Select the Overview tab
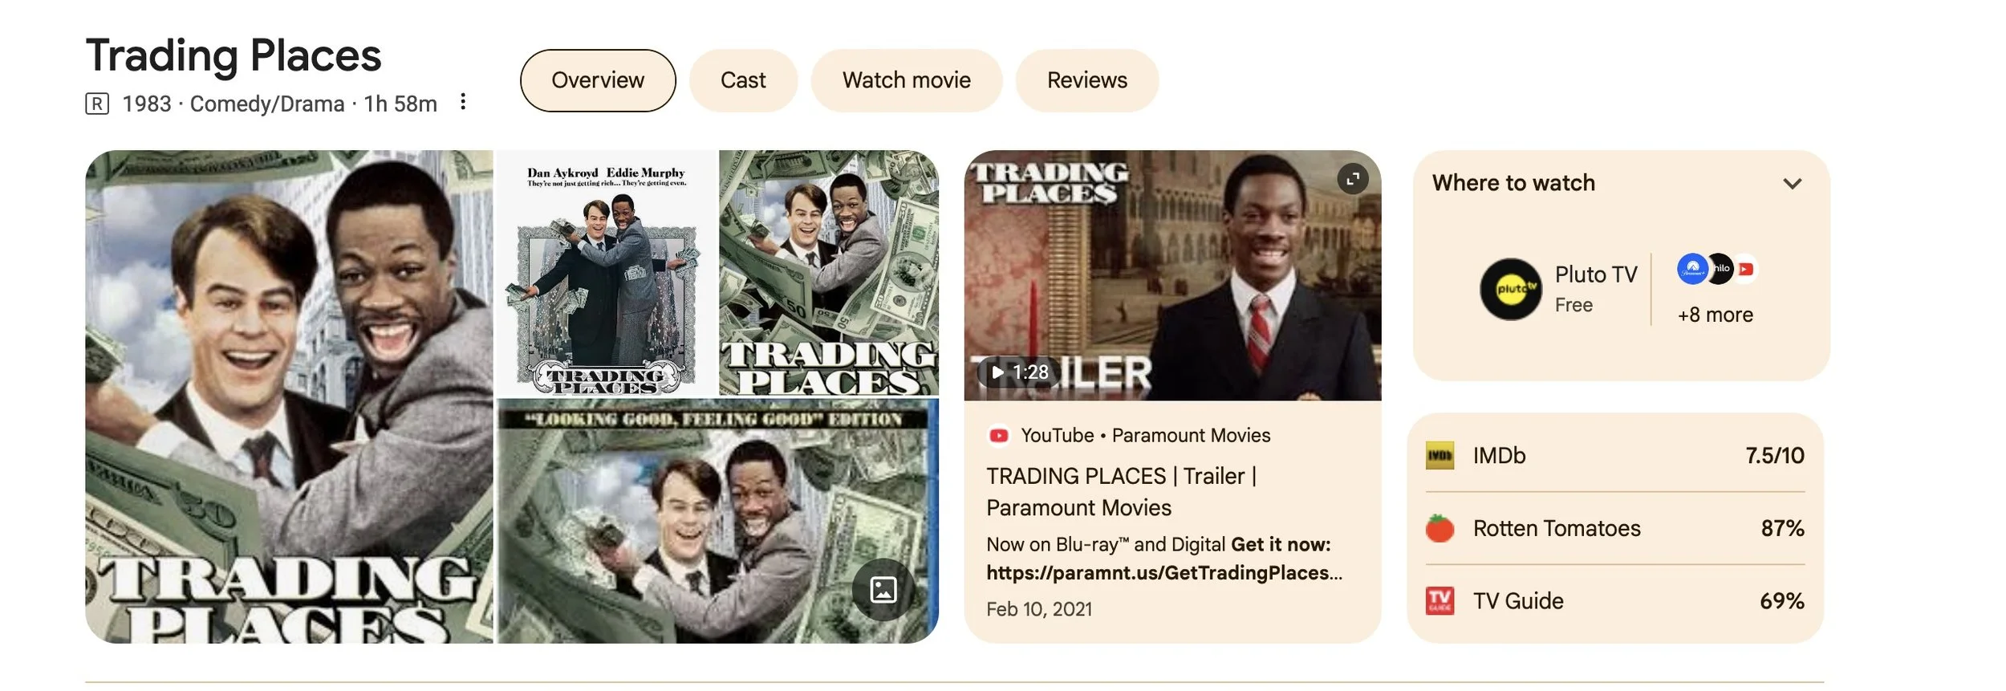This screenshot has width=2006, height=691. pos(598,80)
